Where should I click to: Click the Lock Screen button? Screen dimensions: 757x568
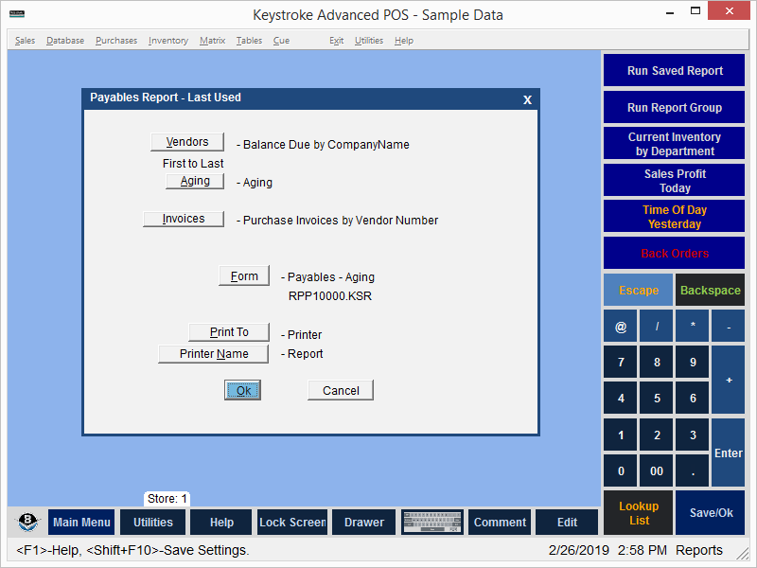pyautogui.click(x=292, y=523)
